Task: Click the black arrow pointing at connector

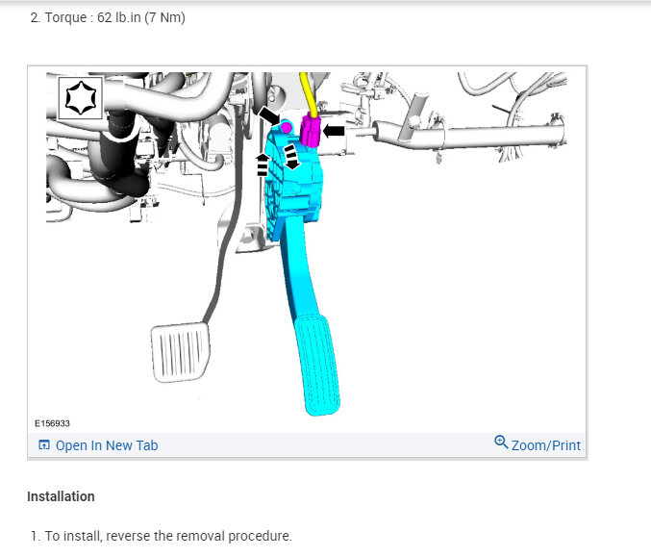Action: point(334,131)
